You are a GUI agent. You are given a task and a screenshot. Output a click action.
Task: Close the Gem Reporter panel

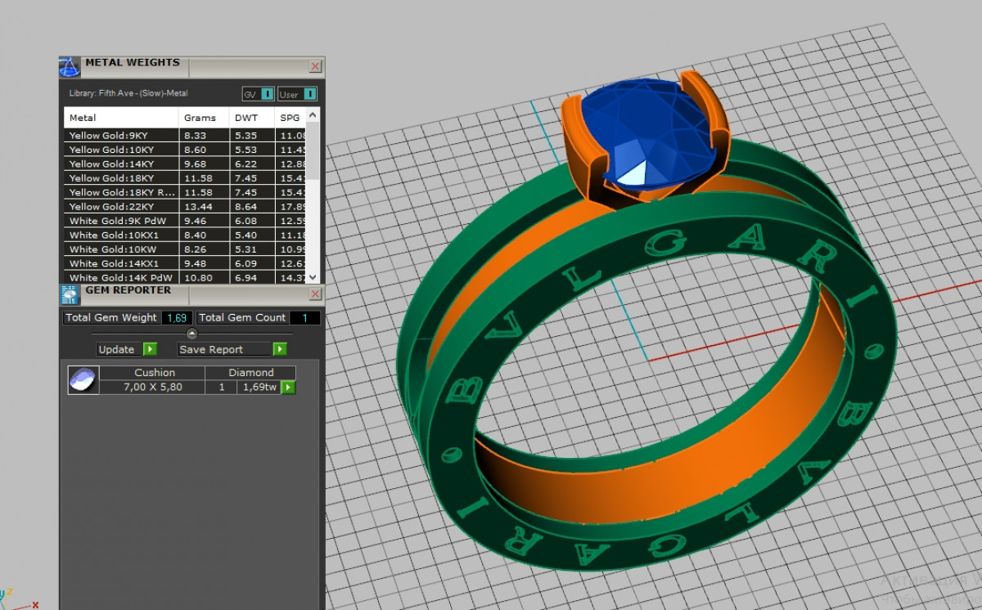[x=315, y=294]
